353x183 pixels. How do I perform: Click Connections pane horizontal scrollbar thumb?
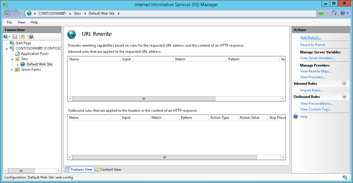pyautogui.click(x=21, y=171)
